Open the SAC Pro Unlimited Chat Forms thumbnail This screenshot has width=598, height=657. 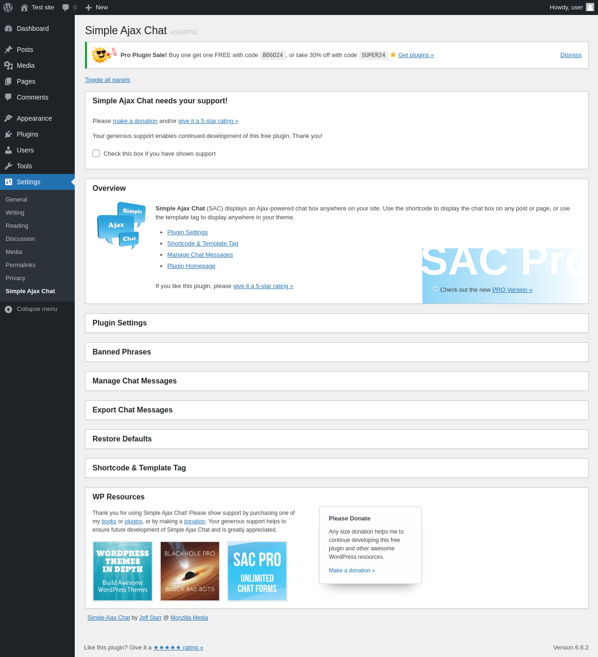pyautogui.click(x=257, y=571)
